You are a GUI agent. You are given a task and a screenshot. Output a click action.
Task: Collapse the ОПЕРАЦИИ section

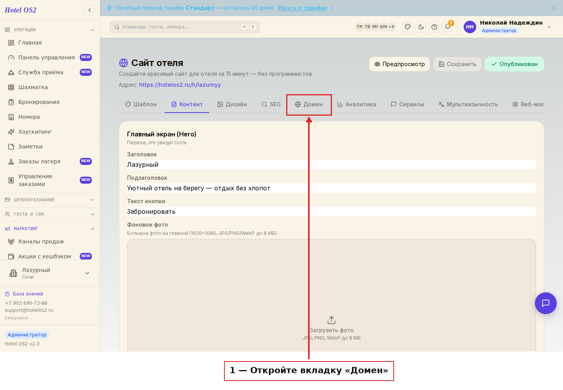50,30
